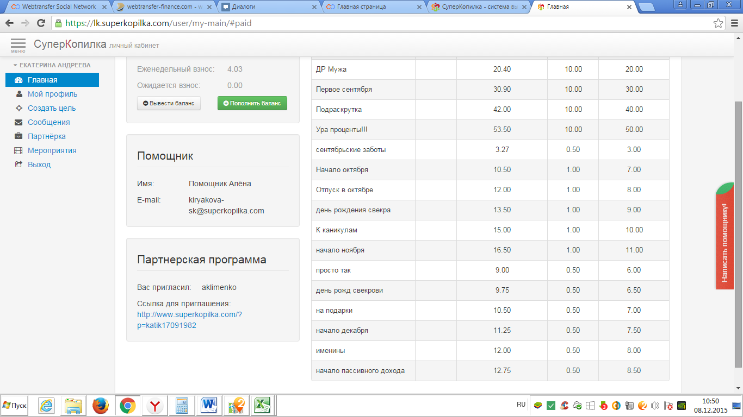This screenshot has height=417, width=743.
Task: Go to Создать цель page
Action: (52, 108)
